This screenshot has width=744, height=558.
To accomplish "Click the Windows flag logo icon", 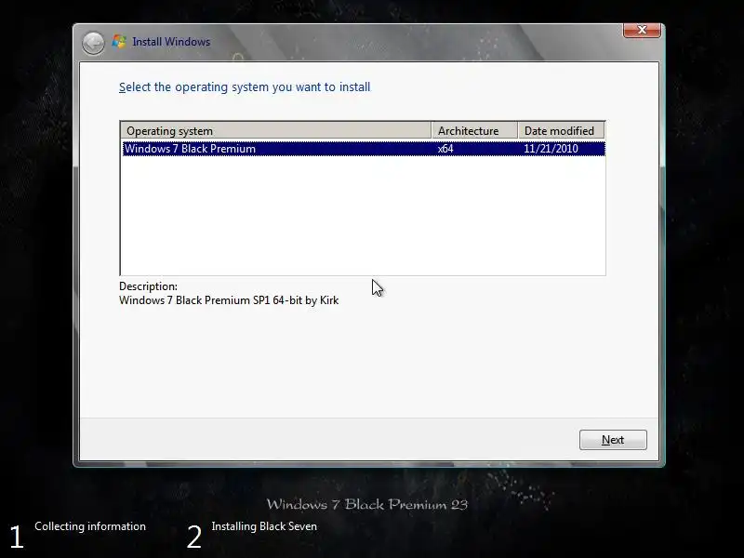I will point(119,42).
